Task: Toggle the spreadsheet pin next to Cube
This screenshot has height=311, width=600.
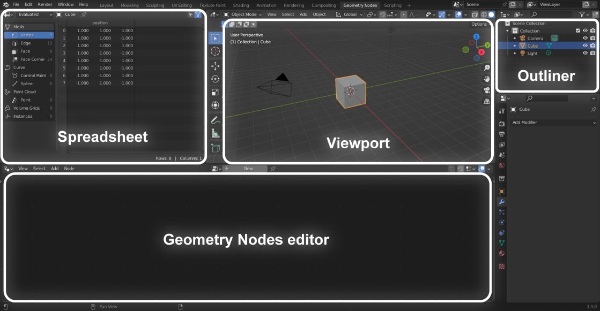Action: [x=84, y=14]
